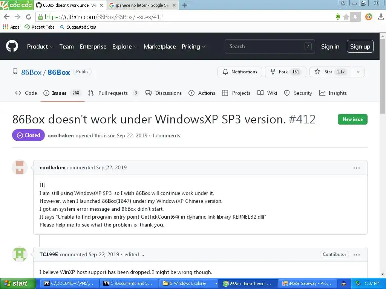Expand the edited history dropdown on TC1995's comment
Screen dimensions: 386x289
(x=135, y=255)
